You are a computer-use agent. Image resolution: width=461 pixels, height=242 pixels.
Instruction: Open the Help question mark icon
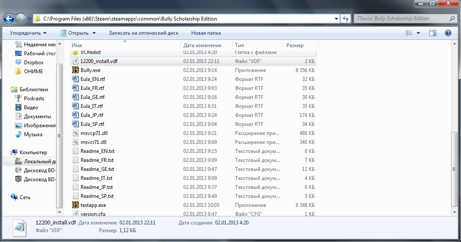(448, 33)
